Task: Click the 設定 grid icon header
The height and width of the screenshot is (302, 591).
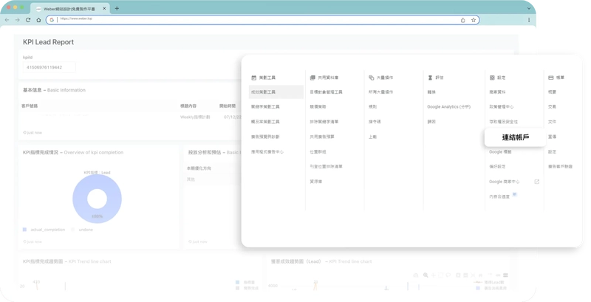Action: (492, 78)
